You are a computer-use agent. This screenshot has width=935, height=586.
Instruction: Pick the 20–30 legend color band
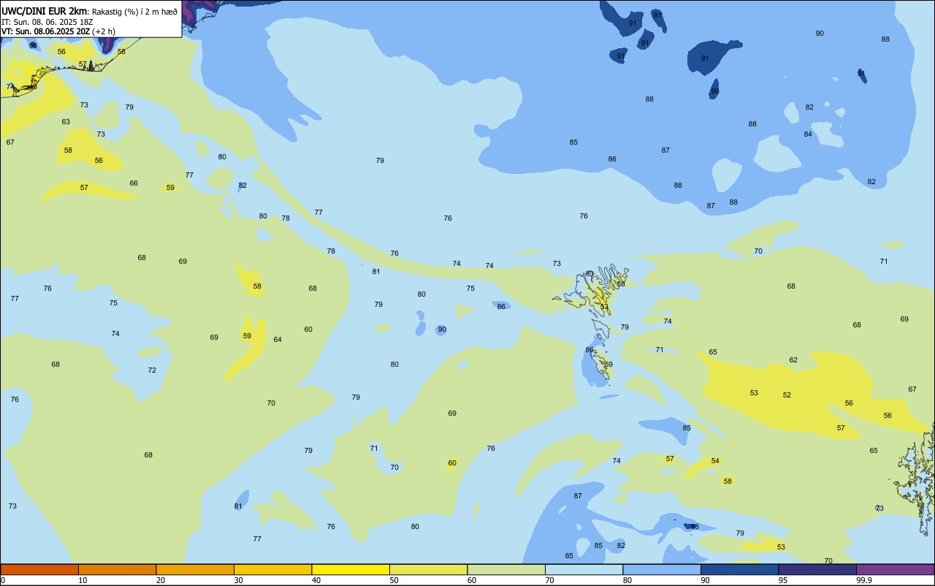(195, 569)
